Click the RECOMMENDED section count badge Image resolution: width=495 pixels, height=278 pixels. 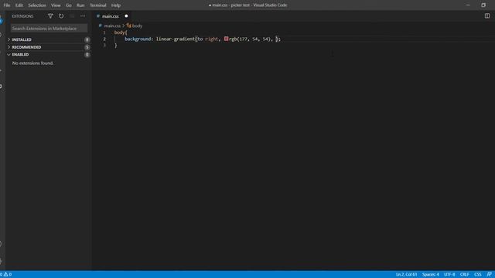[87, 47]
